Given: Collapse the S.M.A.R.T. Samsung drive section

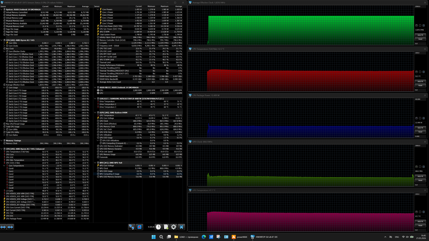Looking at the screenshot, I should 95,98.
